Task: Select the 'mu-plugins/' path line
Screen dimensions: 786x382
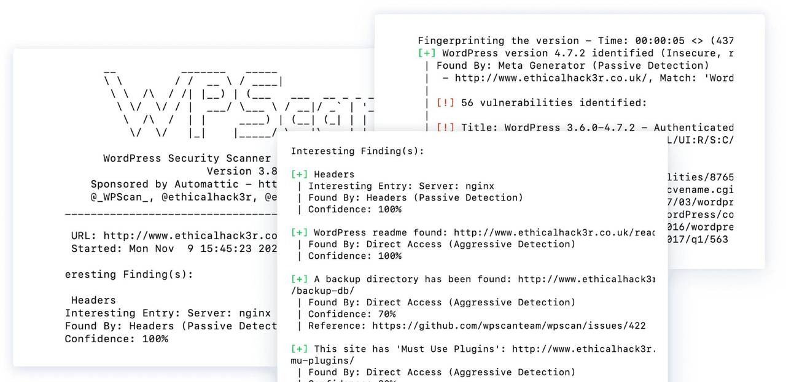Action: 322,361
